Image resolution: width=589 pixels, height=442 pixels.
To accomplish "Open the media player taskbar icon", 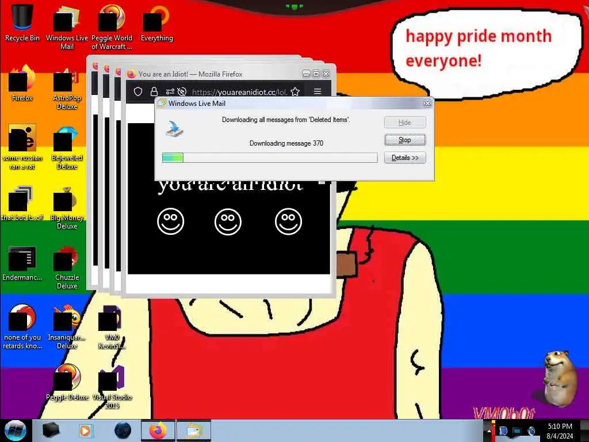I will [85, 430].
